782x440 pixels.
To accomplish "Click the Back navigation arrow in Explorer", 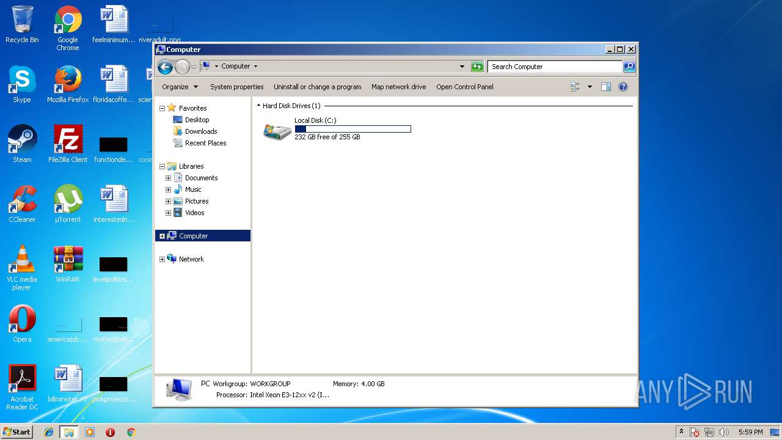I will click(165, 67).
